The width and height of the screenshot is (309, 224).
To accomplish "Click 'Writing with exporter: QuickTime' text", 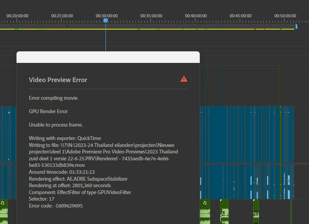I will tap(65, 138).
